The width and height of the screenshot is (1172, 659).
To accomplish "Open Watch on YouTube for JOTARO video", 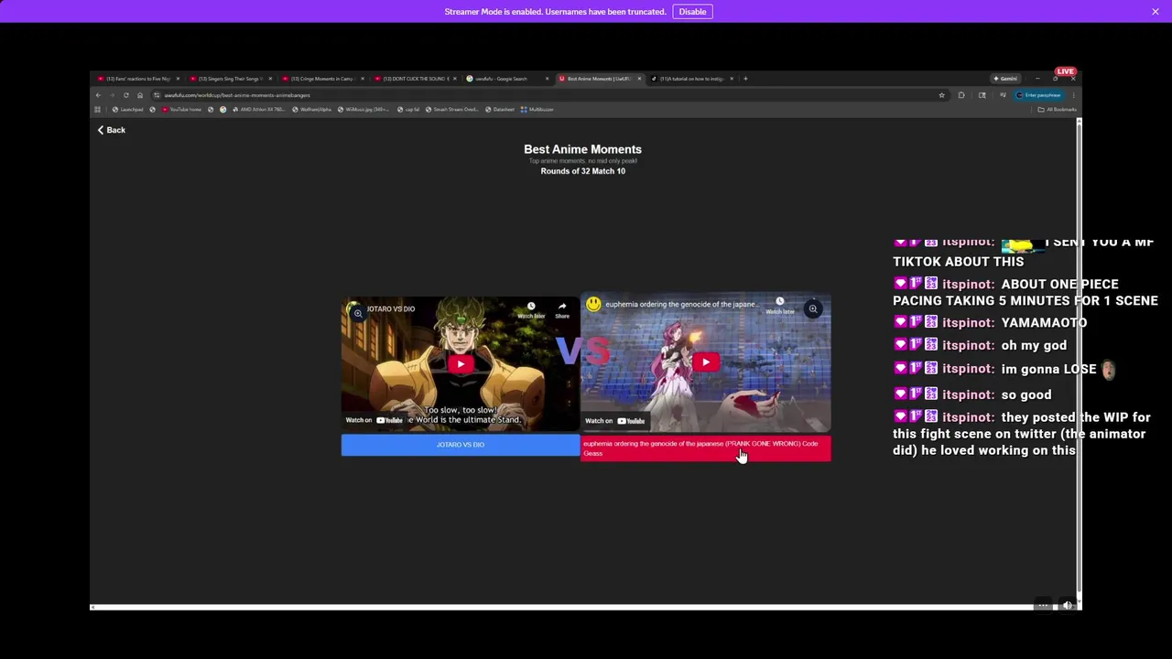I will (374, 420).
